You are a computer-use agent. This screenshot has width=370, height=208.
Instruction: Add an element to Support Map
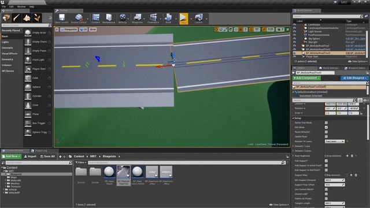pyautogui.click(x=351, y=175)
